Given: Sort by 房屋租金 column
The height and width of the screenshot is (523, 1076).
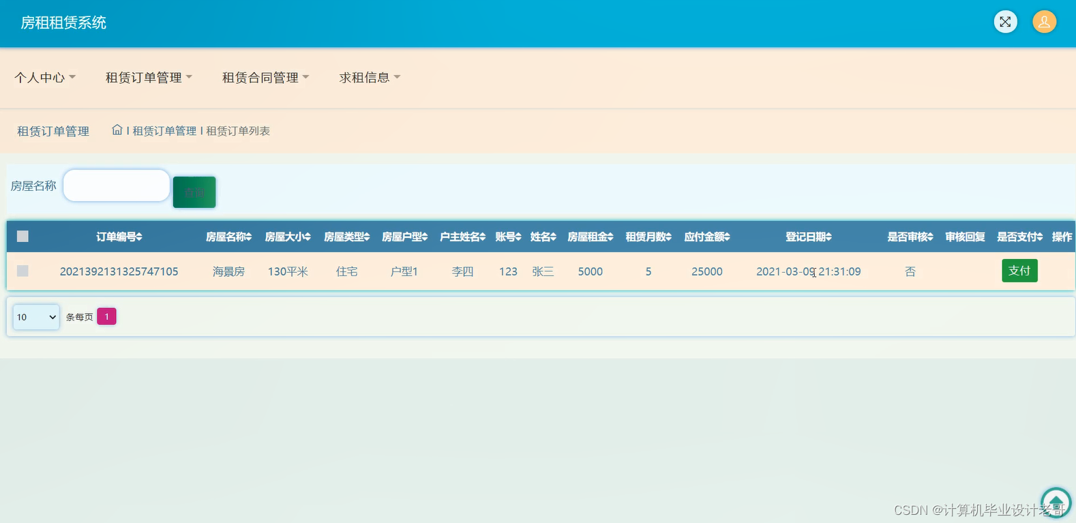Looking at the screenshot, I should click(591, 237).
